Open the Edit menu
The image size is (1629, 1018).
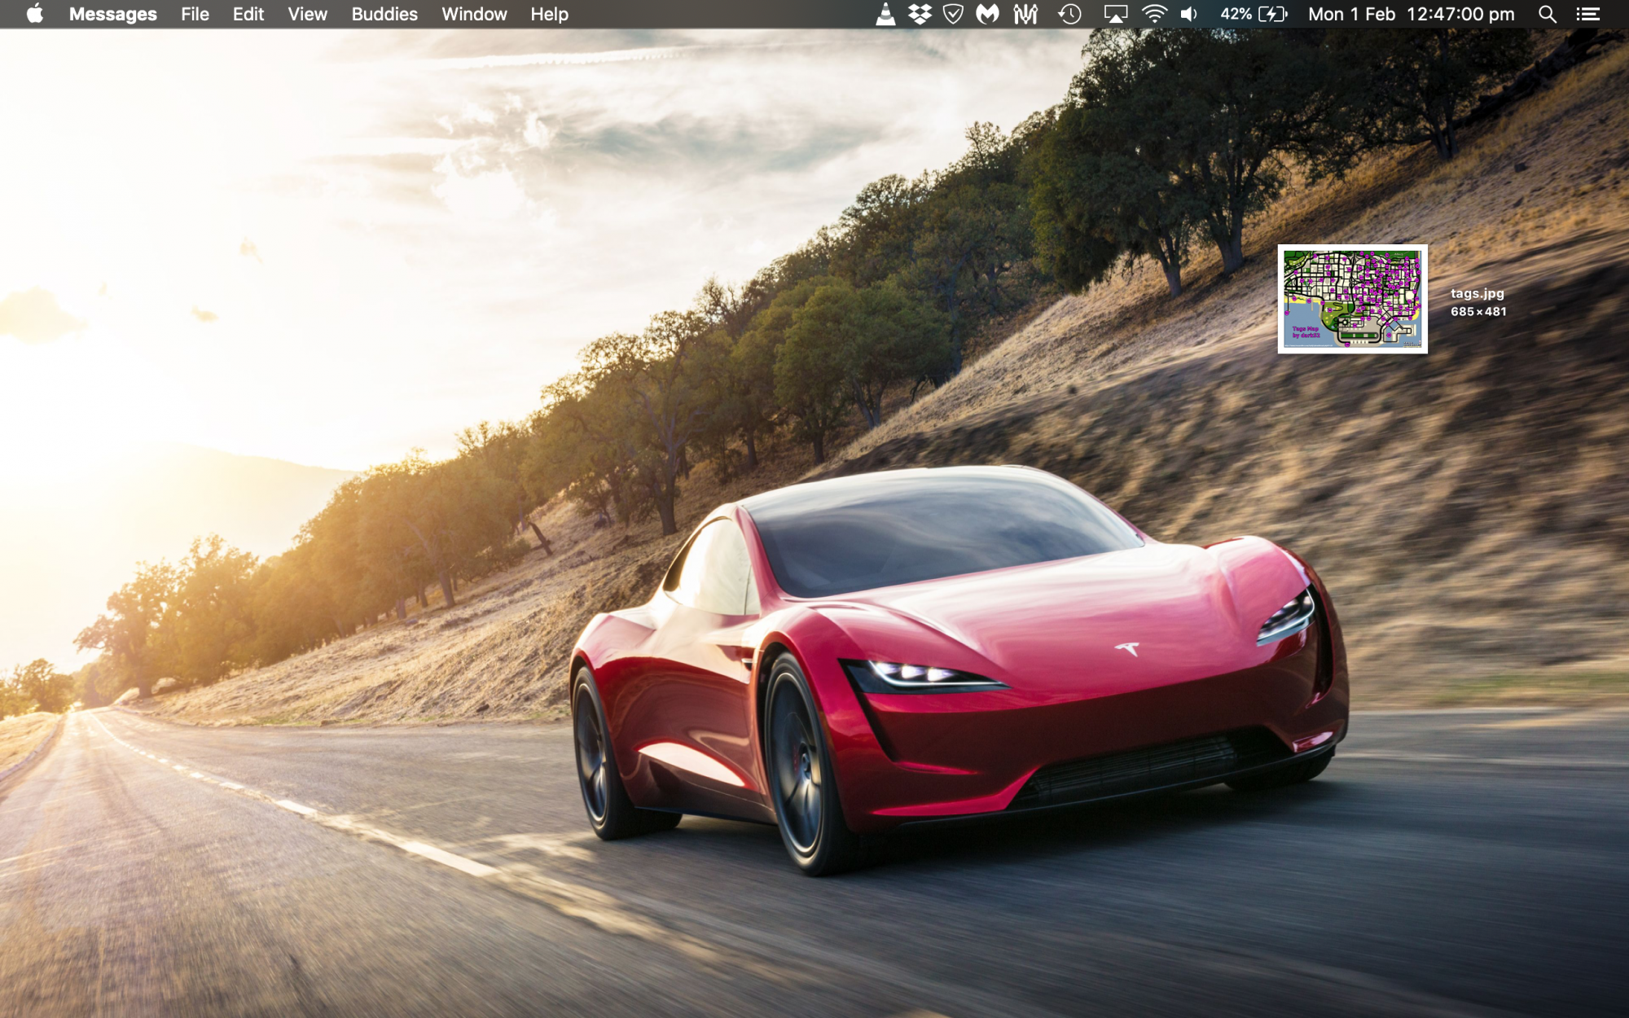coord(248,14)
